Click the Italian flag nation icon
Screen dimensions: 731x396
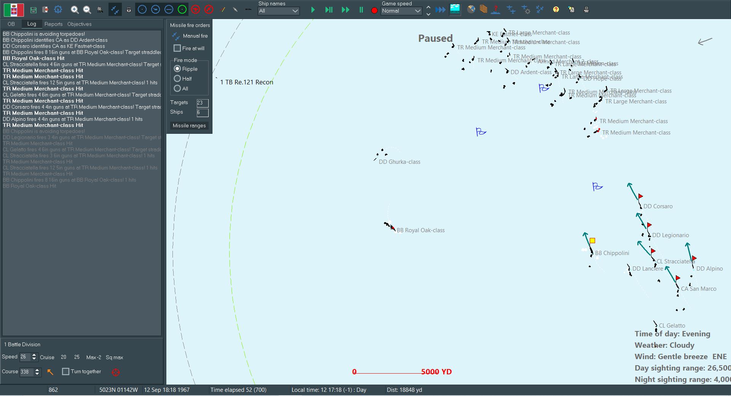[x=14, y=10]
